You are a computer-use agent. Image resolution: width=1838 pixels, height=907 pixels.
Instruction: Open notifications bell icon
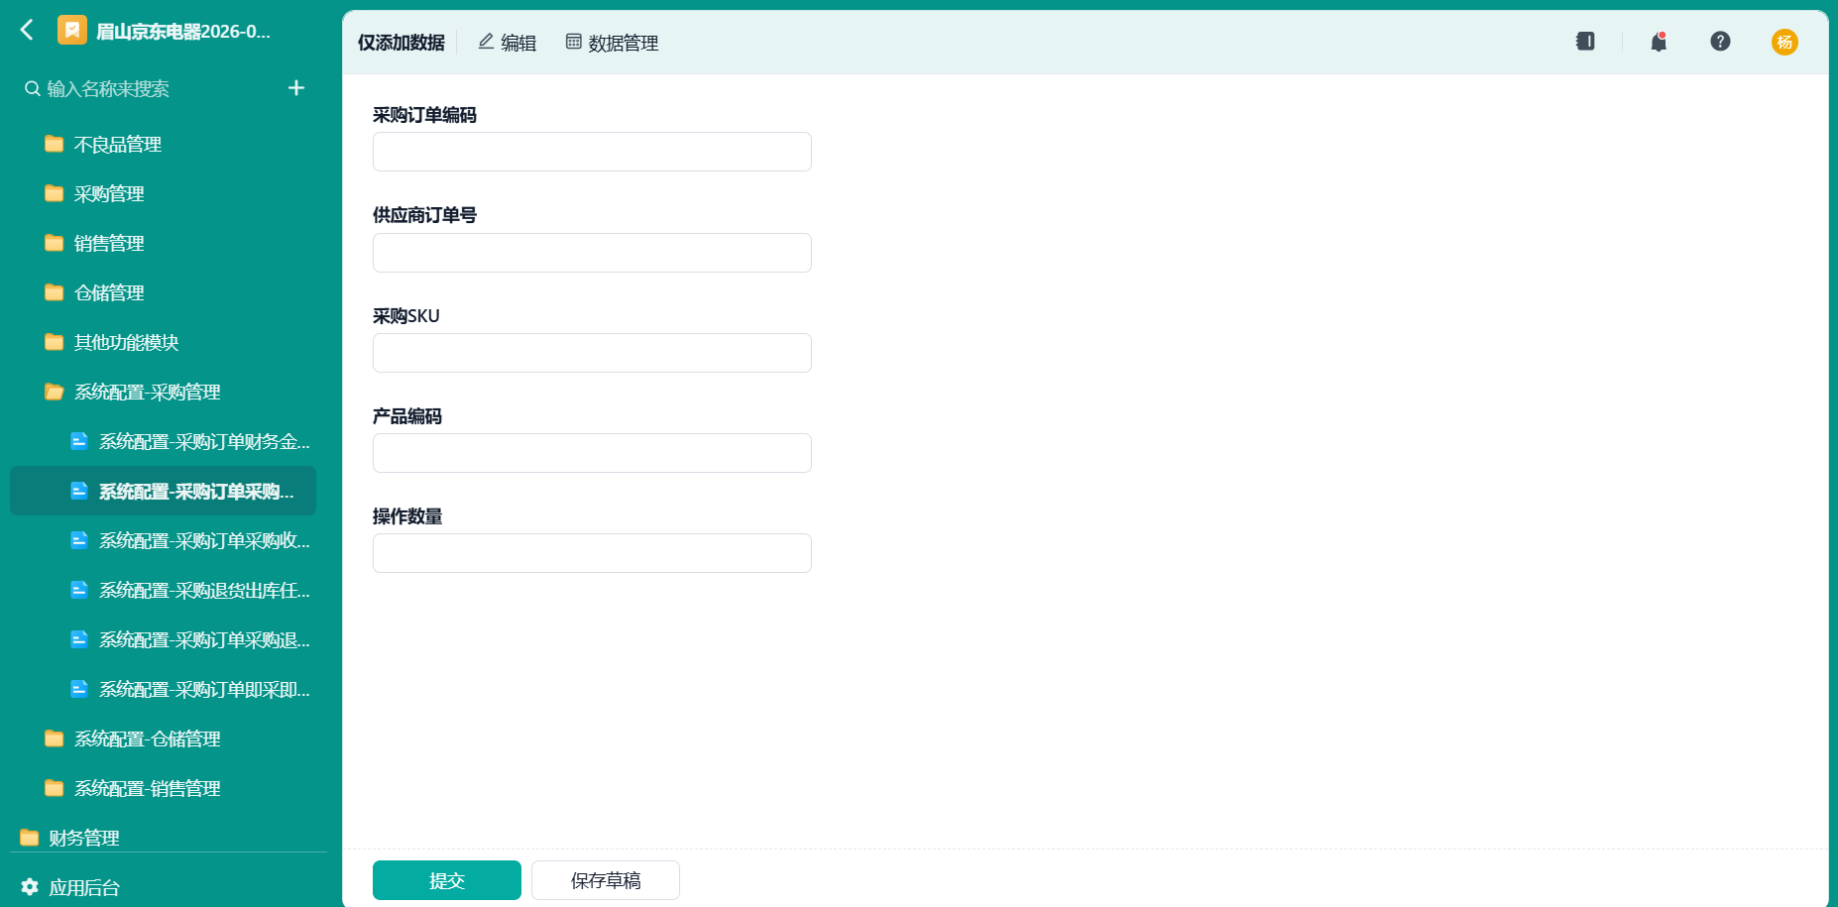pos(1659,42)
